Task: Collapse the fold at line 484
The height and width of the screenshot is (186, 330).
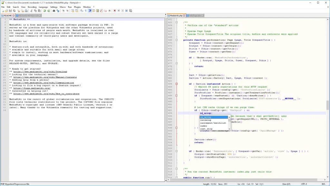Action: 176,84
